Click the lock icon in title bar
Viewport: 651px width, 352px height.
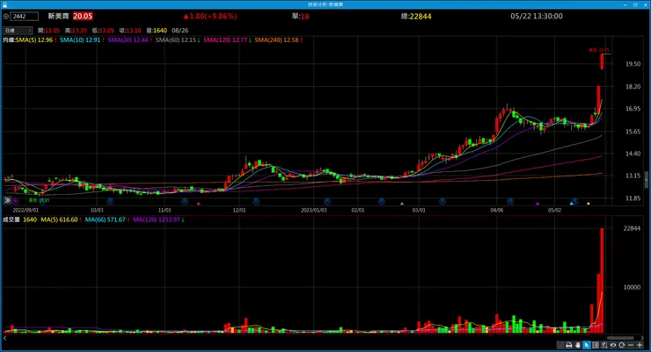tap(4, 4)
